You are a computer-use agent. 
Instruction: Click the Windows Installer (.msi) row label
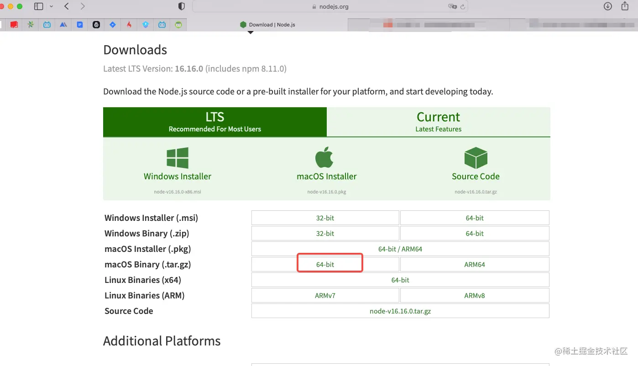[151, 218]
